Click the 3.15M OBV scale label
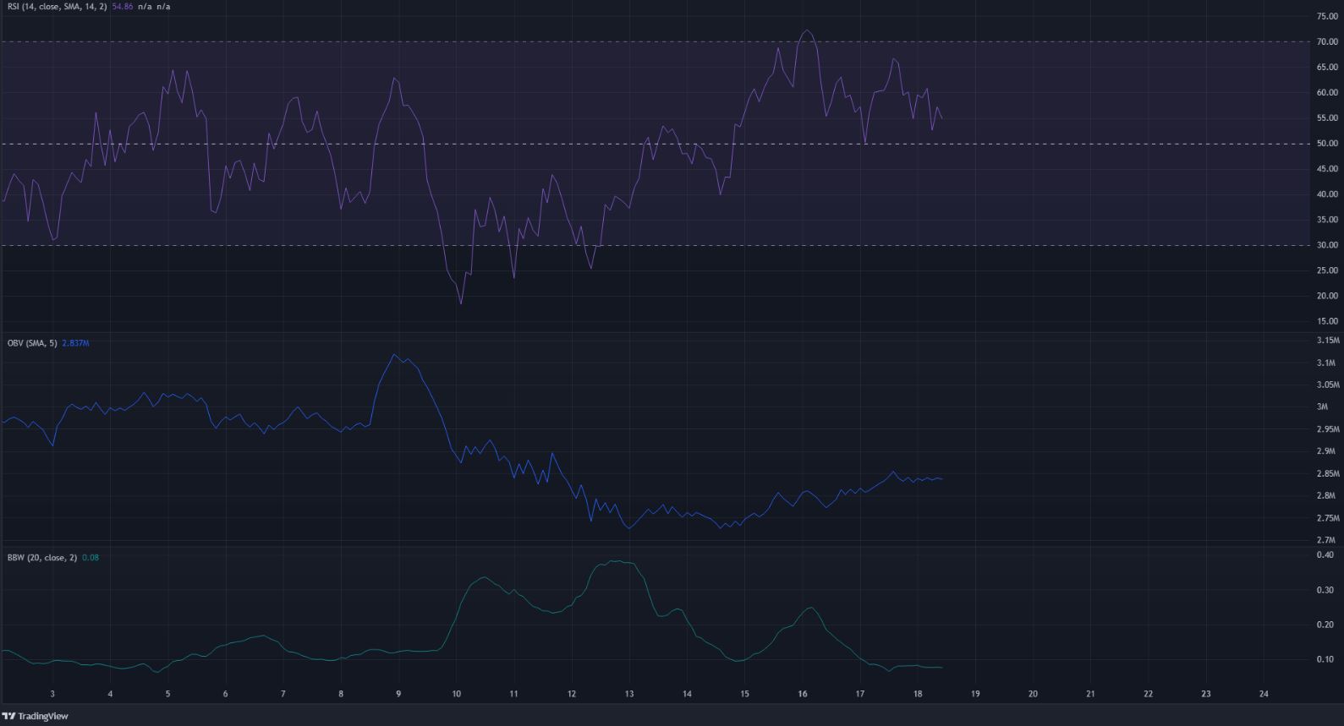 (1329, 341)
